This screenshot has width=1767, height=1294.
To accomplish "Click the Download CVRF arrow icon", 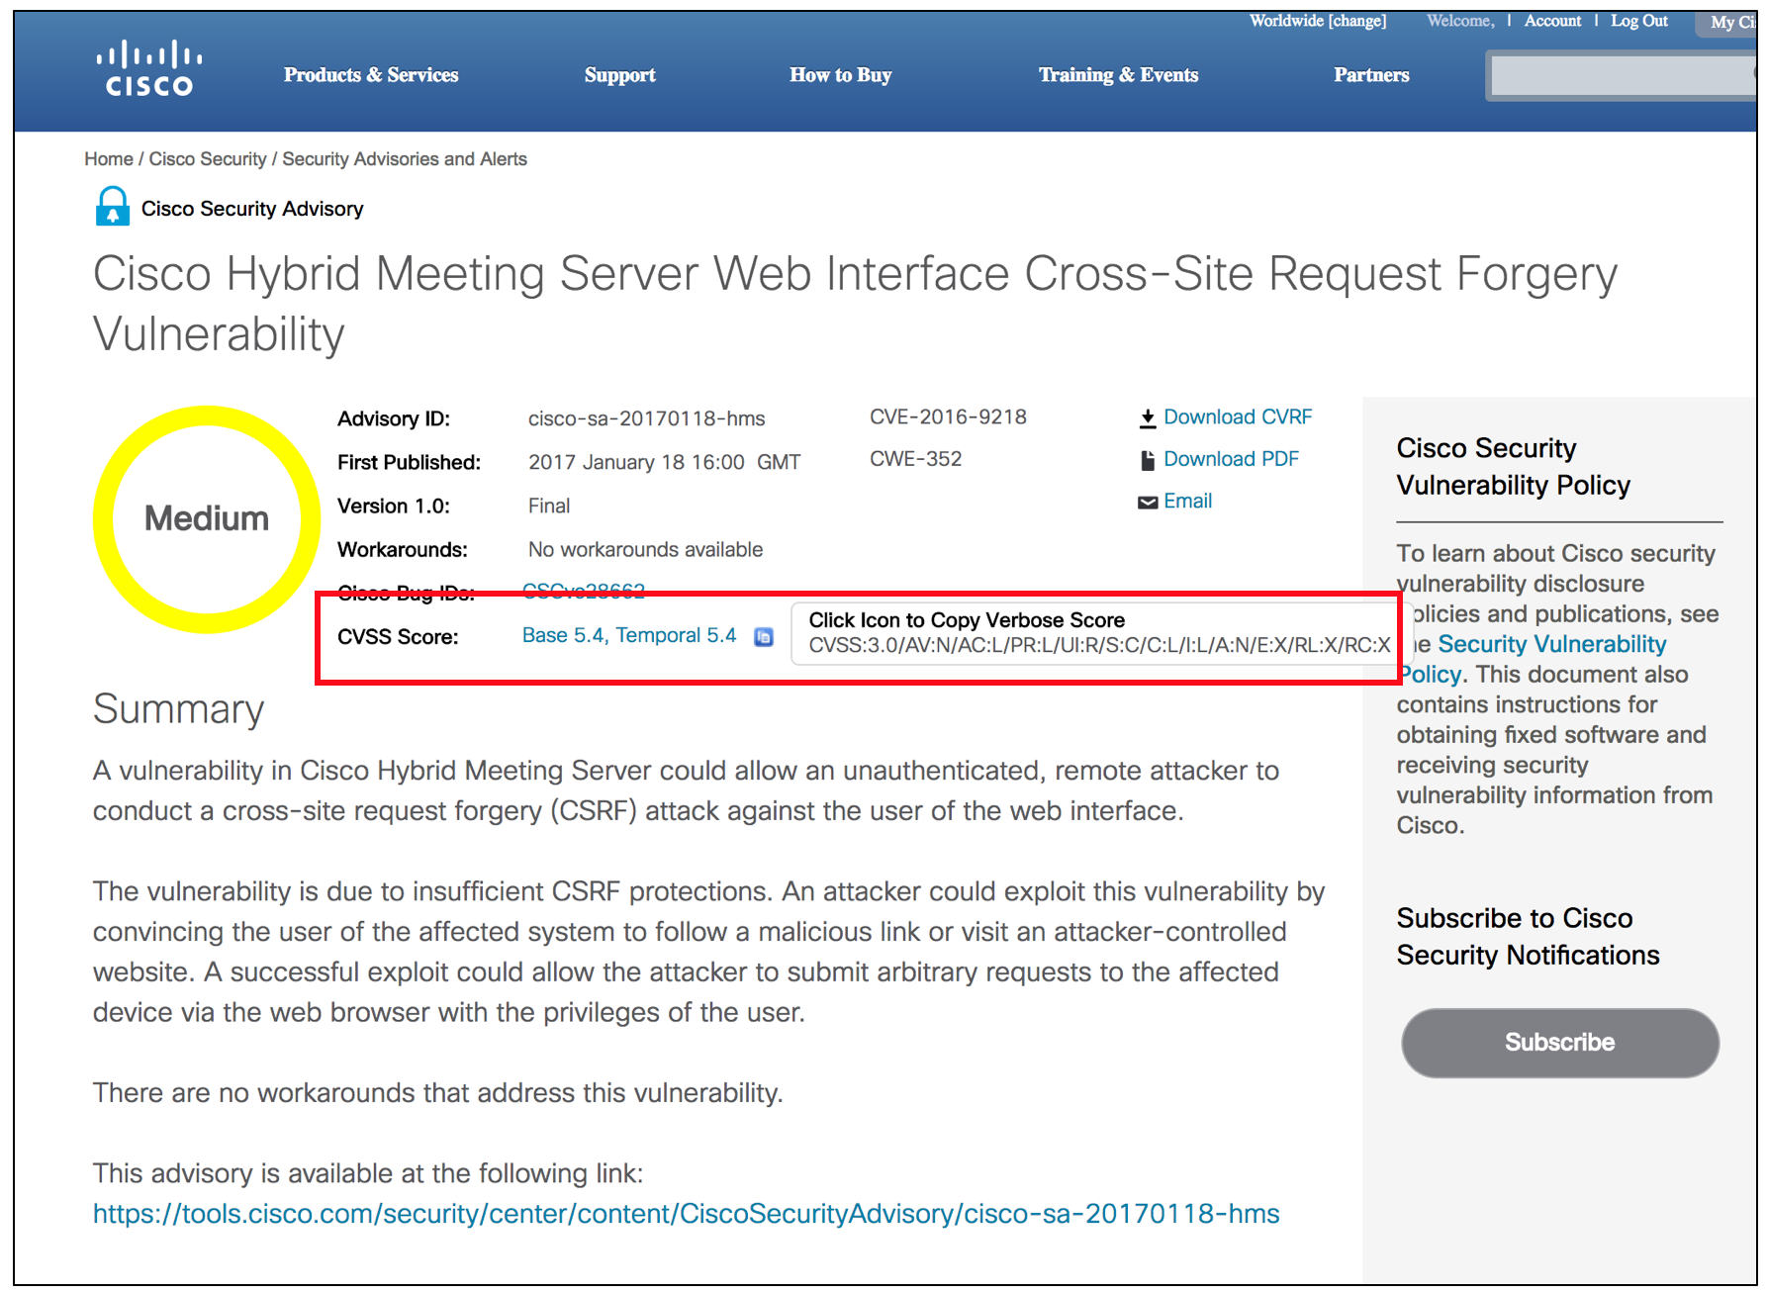I will click(x=1147, y=418).
